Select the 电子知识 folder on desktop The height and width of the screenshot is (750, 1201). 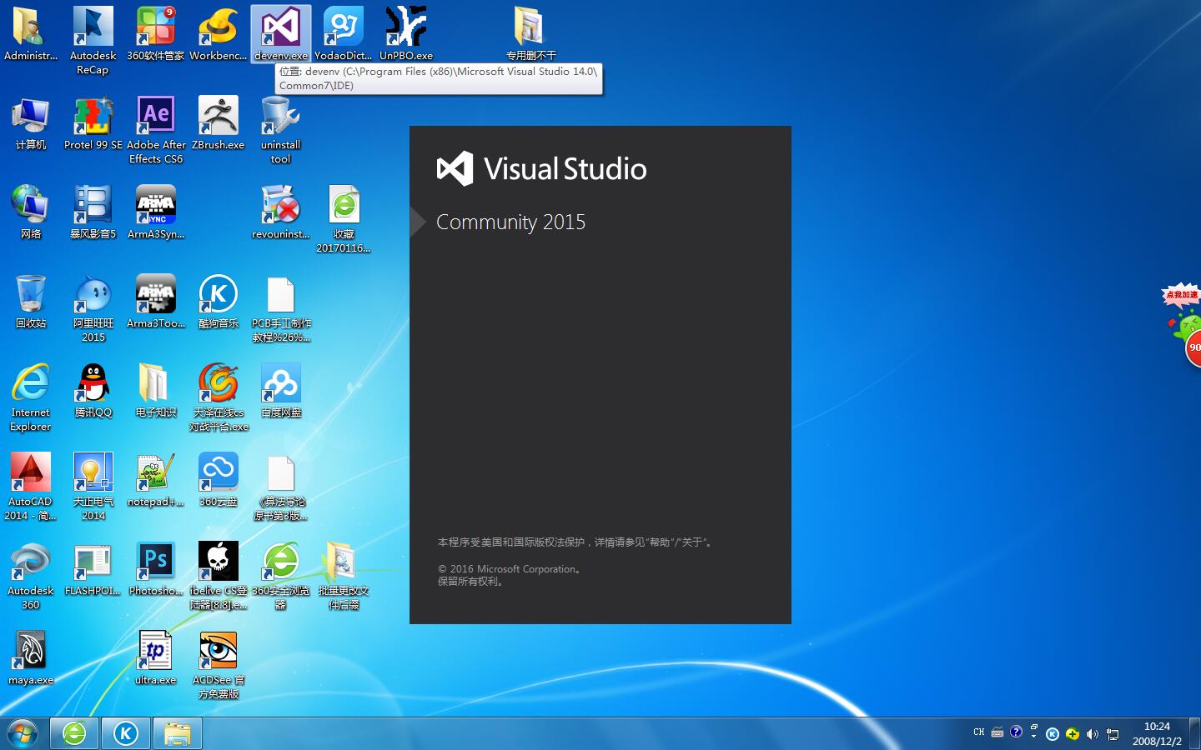[156, 391]
